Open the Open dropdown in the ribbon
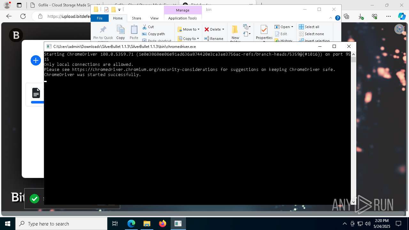This screenshot has width=409, height=230. tap(284, 27)
